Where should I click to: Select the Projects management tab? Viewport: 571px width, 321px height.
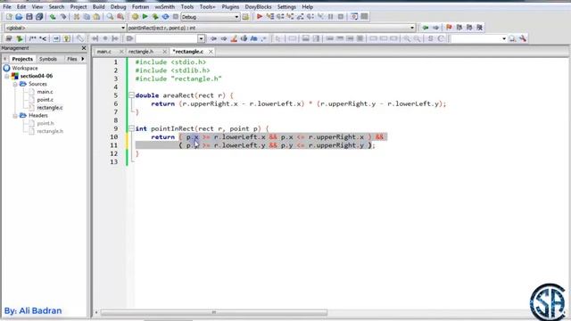(22, 59)
